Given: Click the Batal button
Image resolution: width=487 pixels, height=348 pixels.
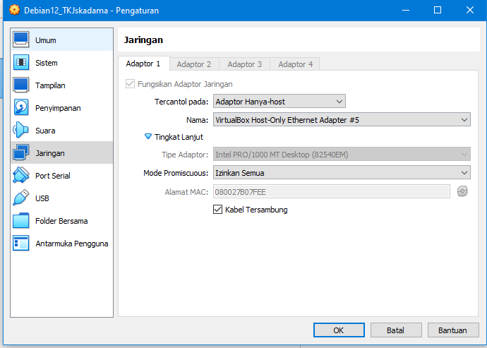Looking at the screenshot, I should pyautogui.click(x=396, y=330).
